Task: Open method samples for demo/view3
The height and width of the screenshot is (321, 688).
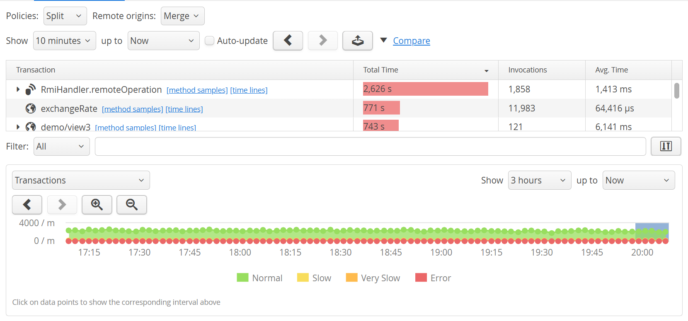Action: click(x=126, y=128)
